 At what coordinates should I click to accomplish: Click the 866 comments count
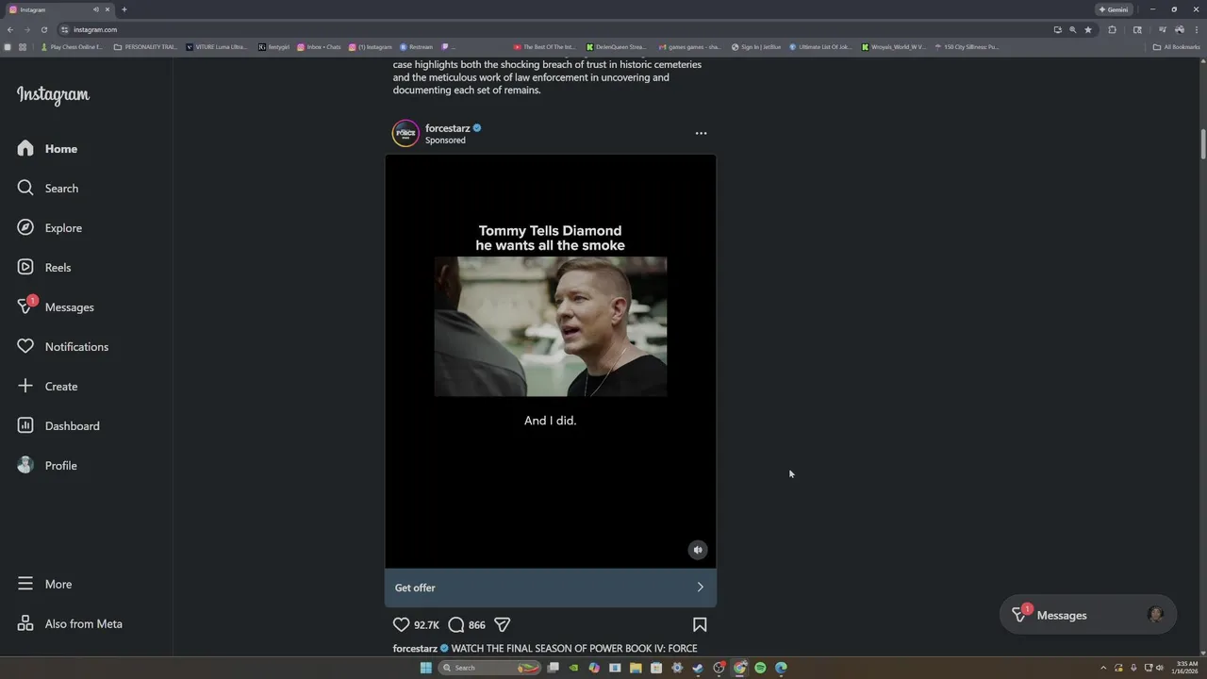pos(477,625)
